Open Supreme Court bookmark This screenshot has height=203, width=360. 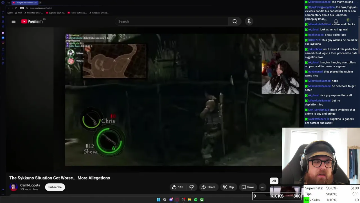tap(55, 13)
